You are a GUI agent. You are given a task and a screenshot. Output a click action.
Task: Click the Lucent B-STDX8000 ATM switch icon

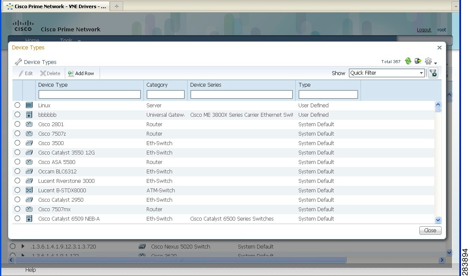(x=29, y=190)
